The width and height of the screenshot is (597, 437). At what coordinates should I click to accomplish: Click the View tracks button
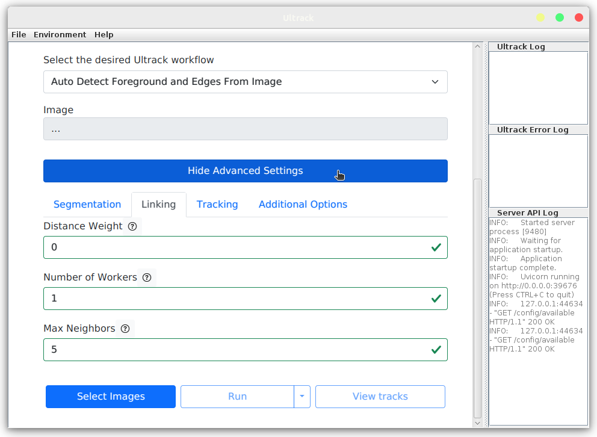coord(380,396)
